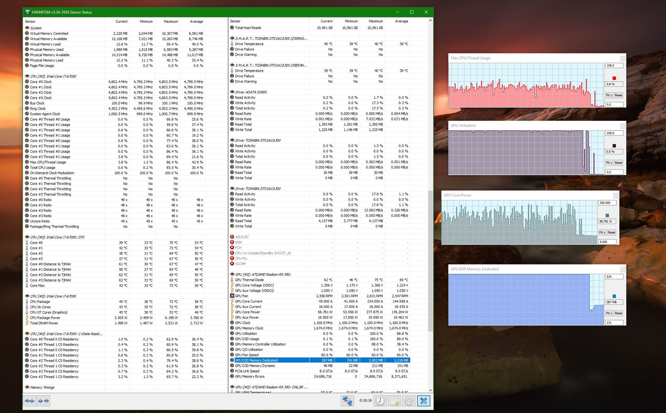Select the GPU Utilization sensor row

(319, 334)
